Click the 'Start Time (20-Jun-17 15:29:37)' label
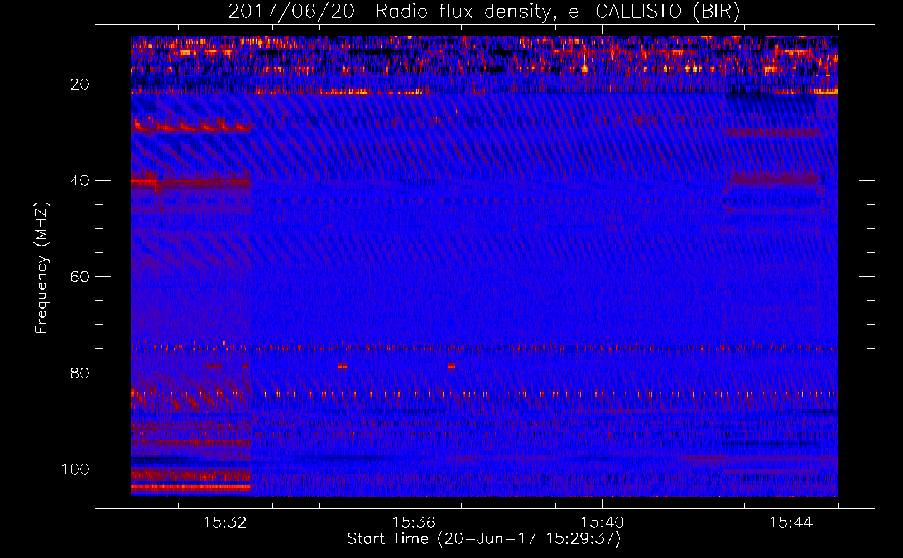This screenshot has height=558, width=903. pyautogui.click(x=484, y=539)
